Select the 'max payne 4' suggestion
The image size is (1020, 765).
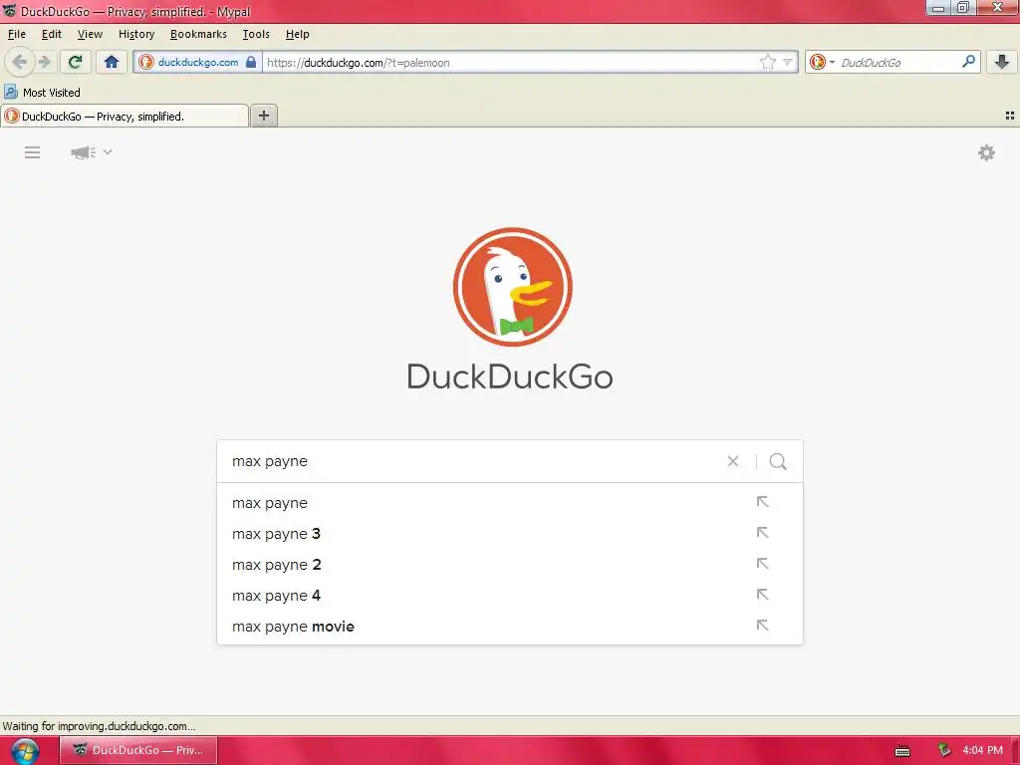coord(509,596)
